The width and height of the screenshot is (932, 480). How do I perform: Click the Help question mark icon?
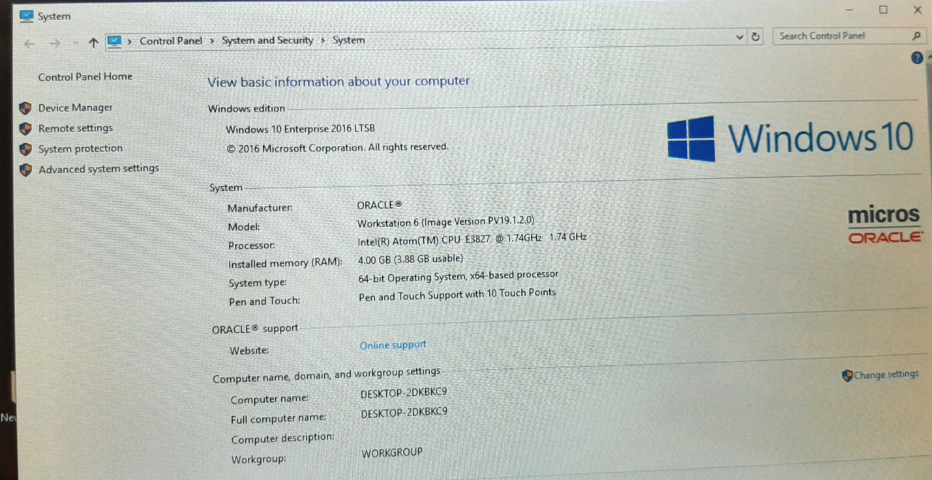[x=916, y=58]
